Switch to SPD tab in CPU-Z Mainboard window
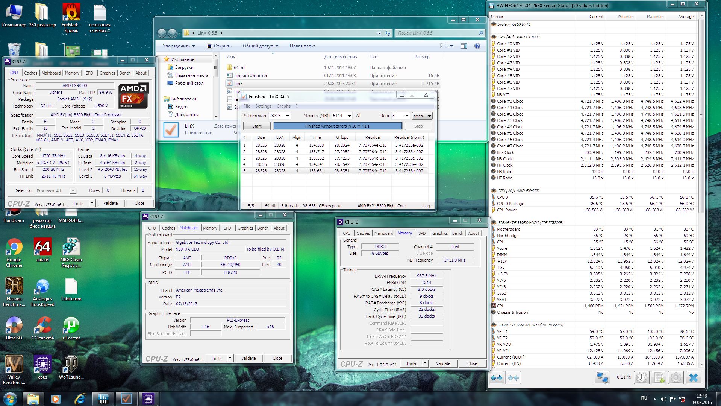This screenshot has height=406, width=721. point(227,228)
